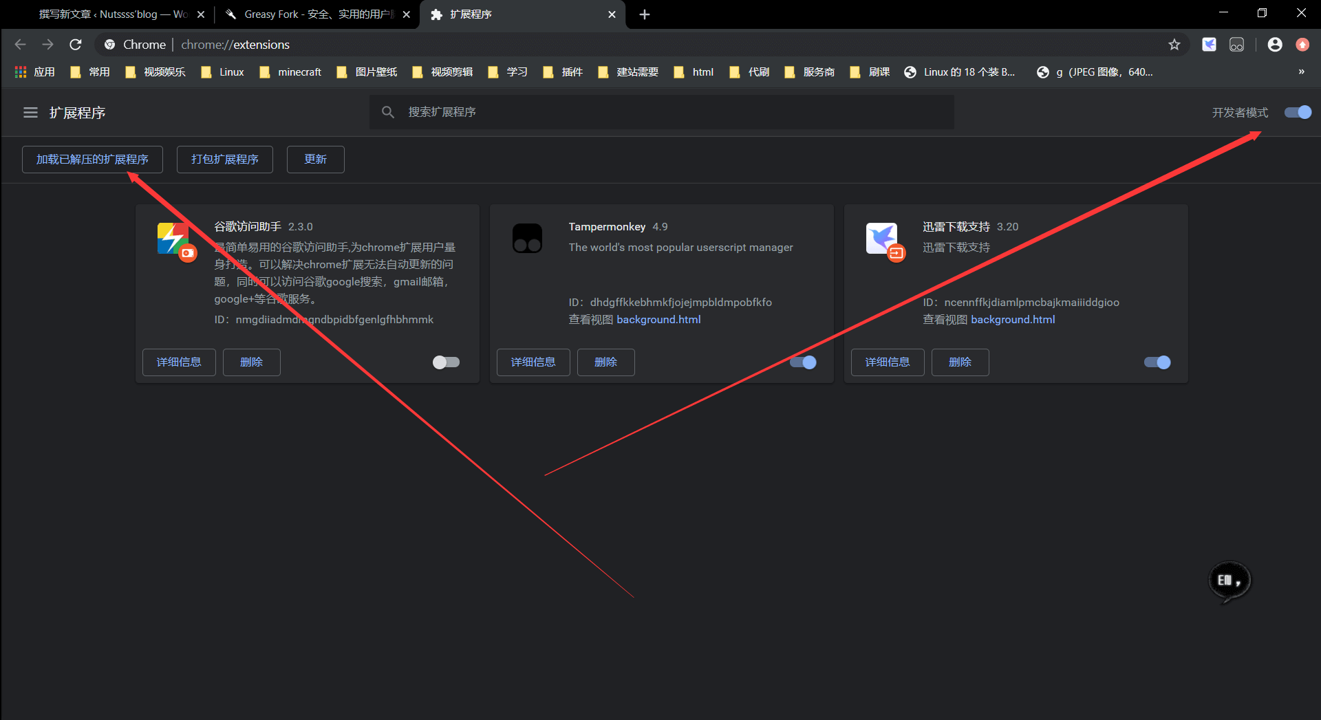This screenshot has width=1321, height=720.
Task: Click 打包扩展程序 button
Action: point(225,160)
